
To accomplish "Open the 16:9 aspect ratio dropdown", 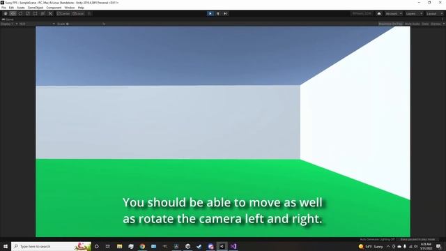I will (x=37, y=24).
